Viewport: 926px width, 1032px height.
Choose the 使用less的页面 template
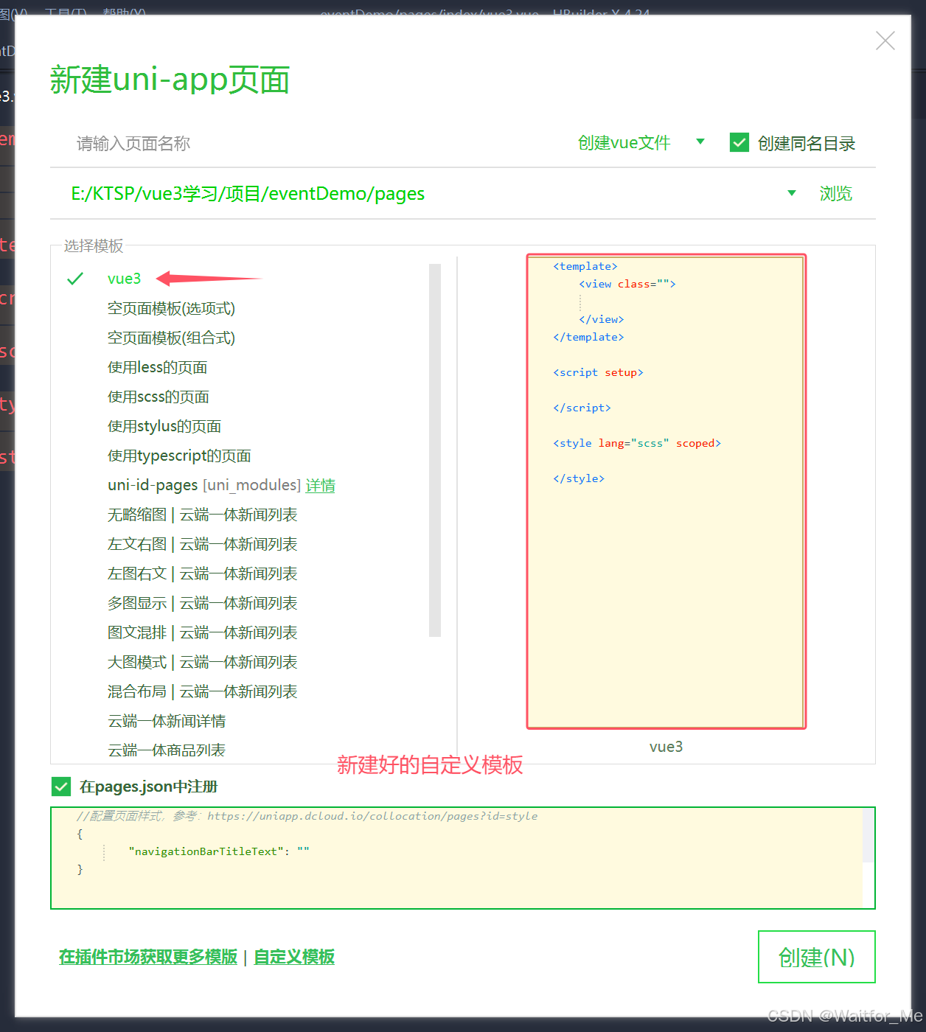pos(157,367)
